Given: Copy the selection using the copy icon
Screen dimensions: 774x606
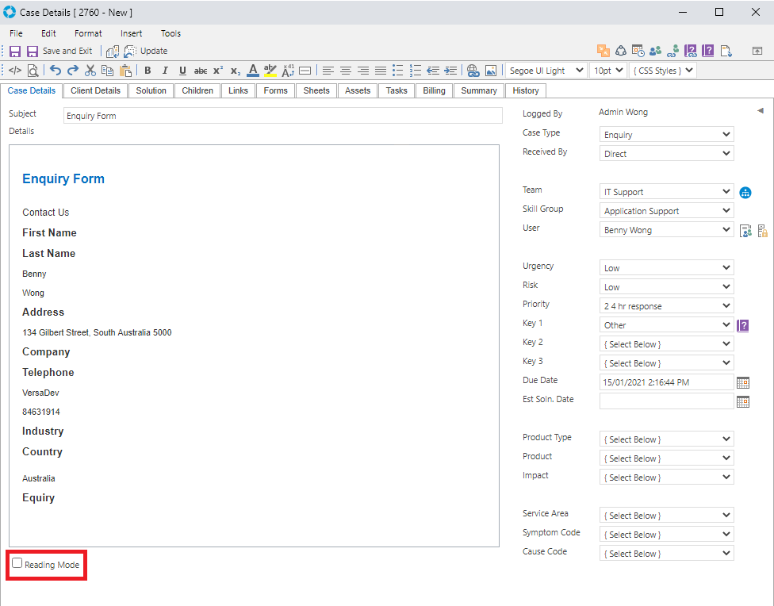Looking at the screenshot, I should point(107,71).
